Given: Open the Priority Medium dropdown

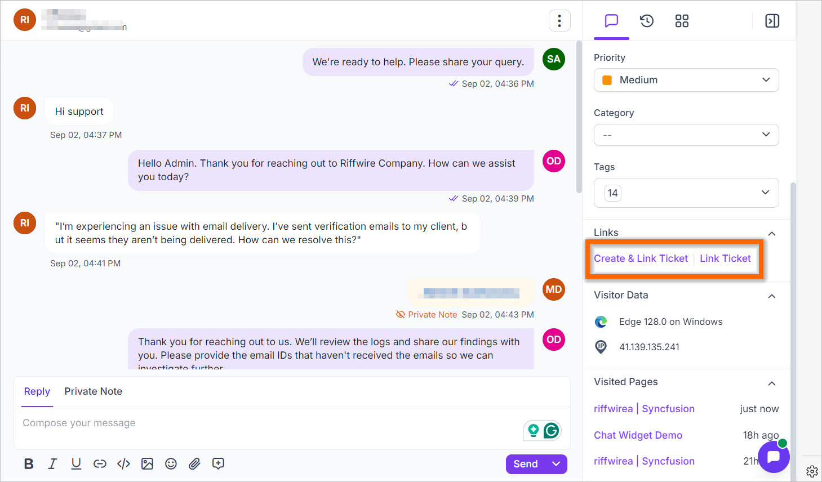Looking at the screenshot, I should [686, 80].
